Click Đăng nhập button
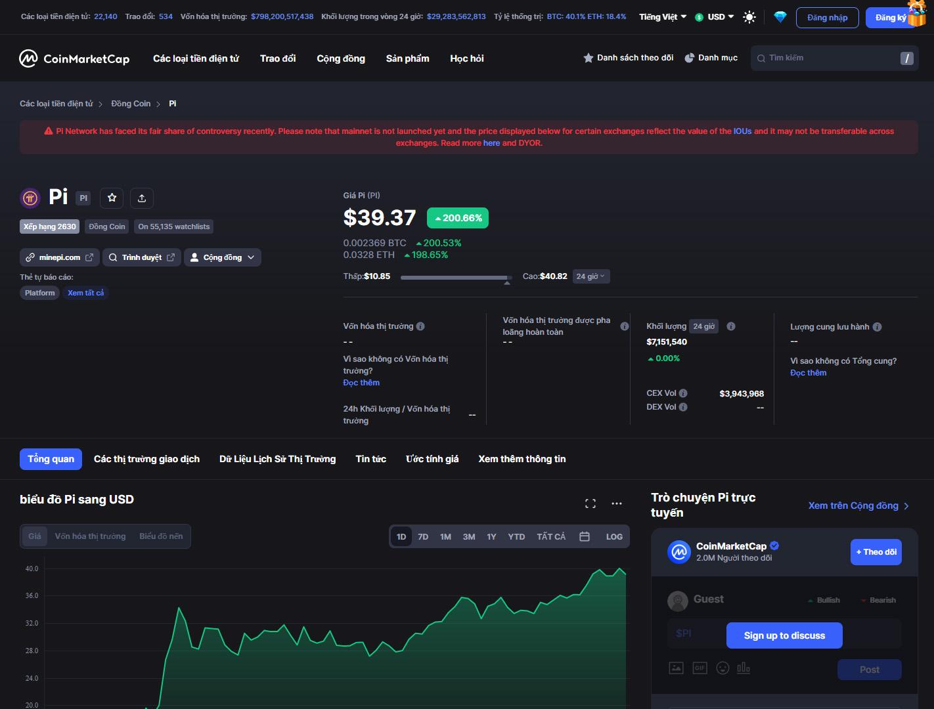 pyautogui.click(x=827, y=18)
